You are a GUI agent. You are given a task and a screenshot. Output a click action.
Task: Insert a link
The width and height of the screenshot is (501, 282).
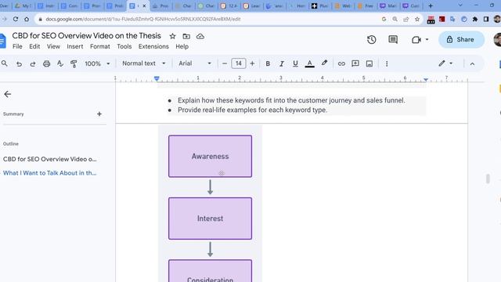[x=341, y=63]
